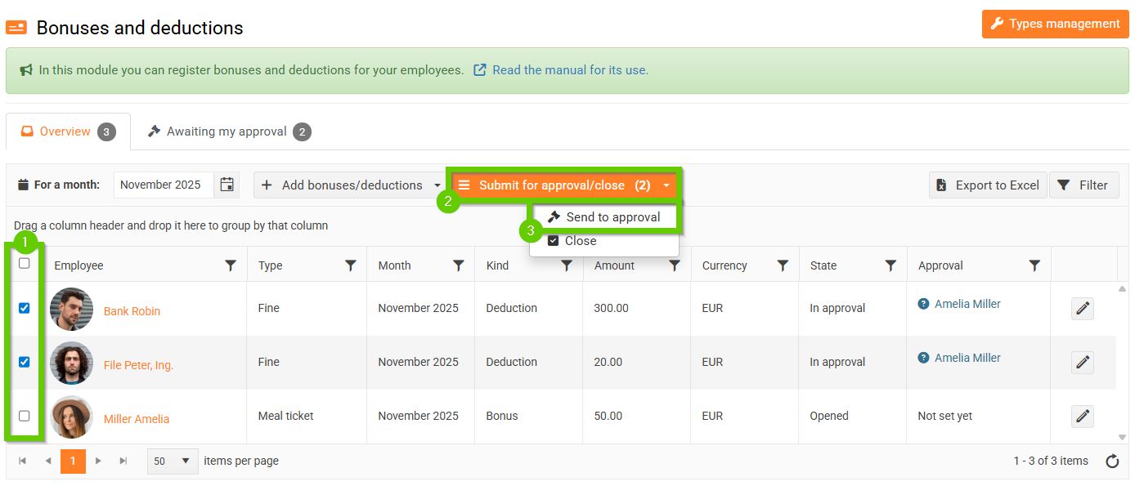The height and width of the screenshot is (486, 1135).
Task: Choose Send to approval menu option
Action: [604, 217]
